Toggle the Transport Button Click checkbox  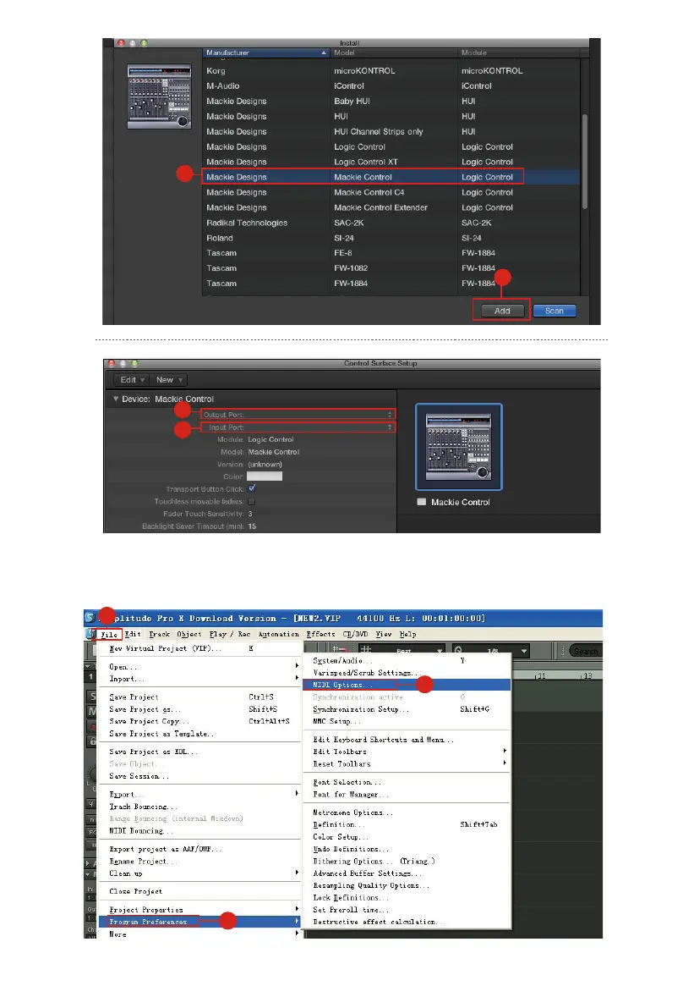[252, 488]
